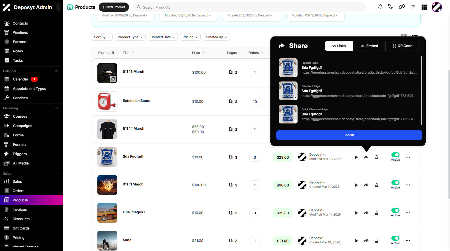The width and height of the screenshot is (450, 251).
Task: Click the help question mark icon
Action: click(x=413, y=7)
